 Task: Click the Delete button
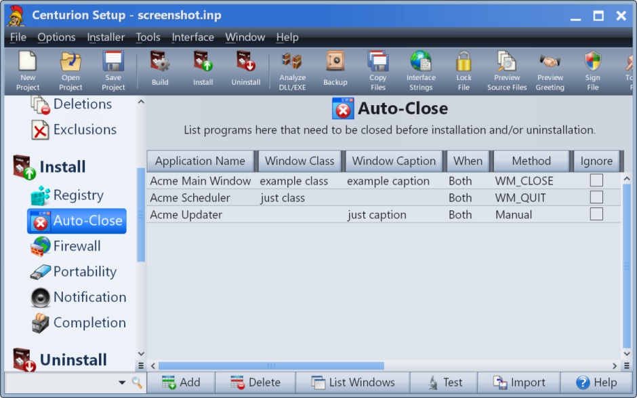(x=255, y=382)
